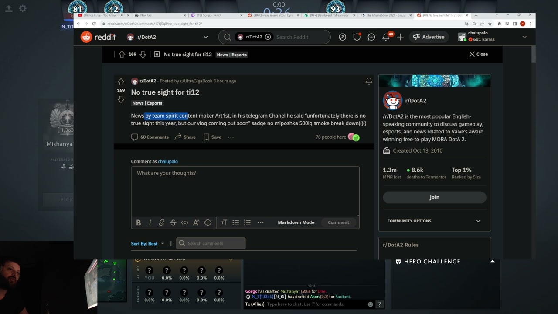Apply heading format in comment editor

(x=224, y=222)
